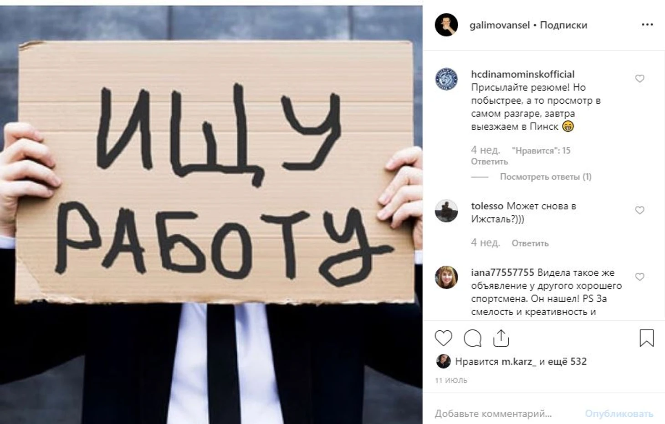Open galimovansel profile avatar

446,25
